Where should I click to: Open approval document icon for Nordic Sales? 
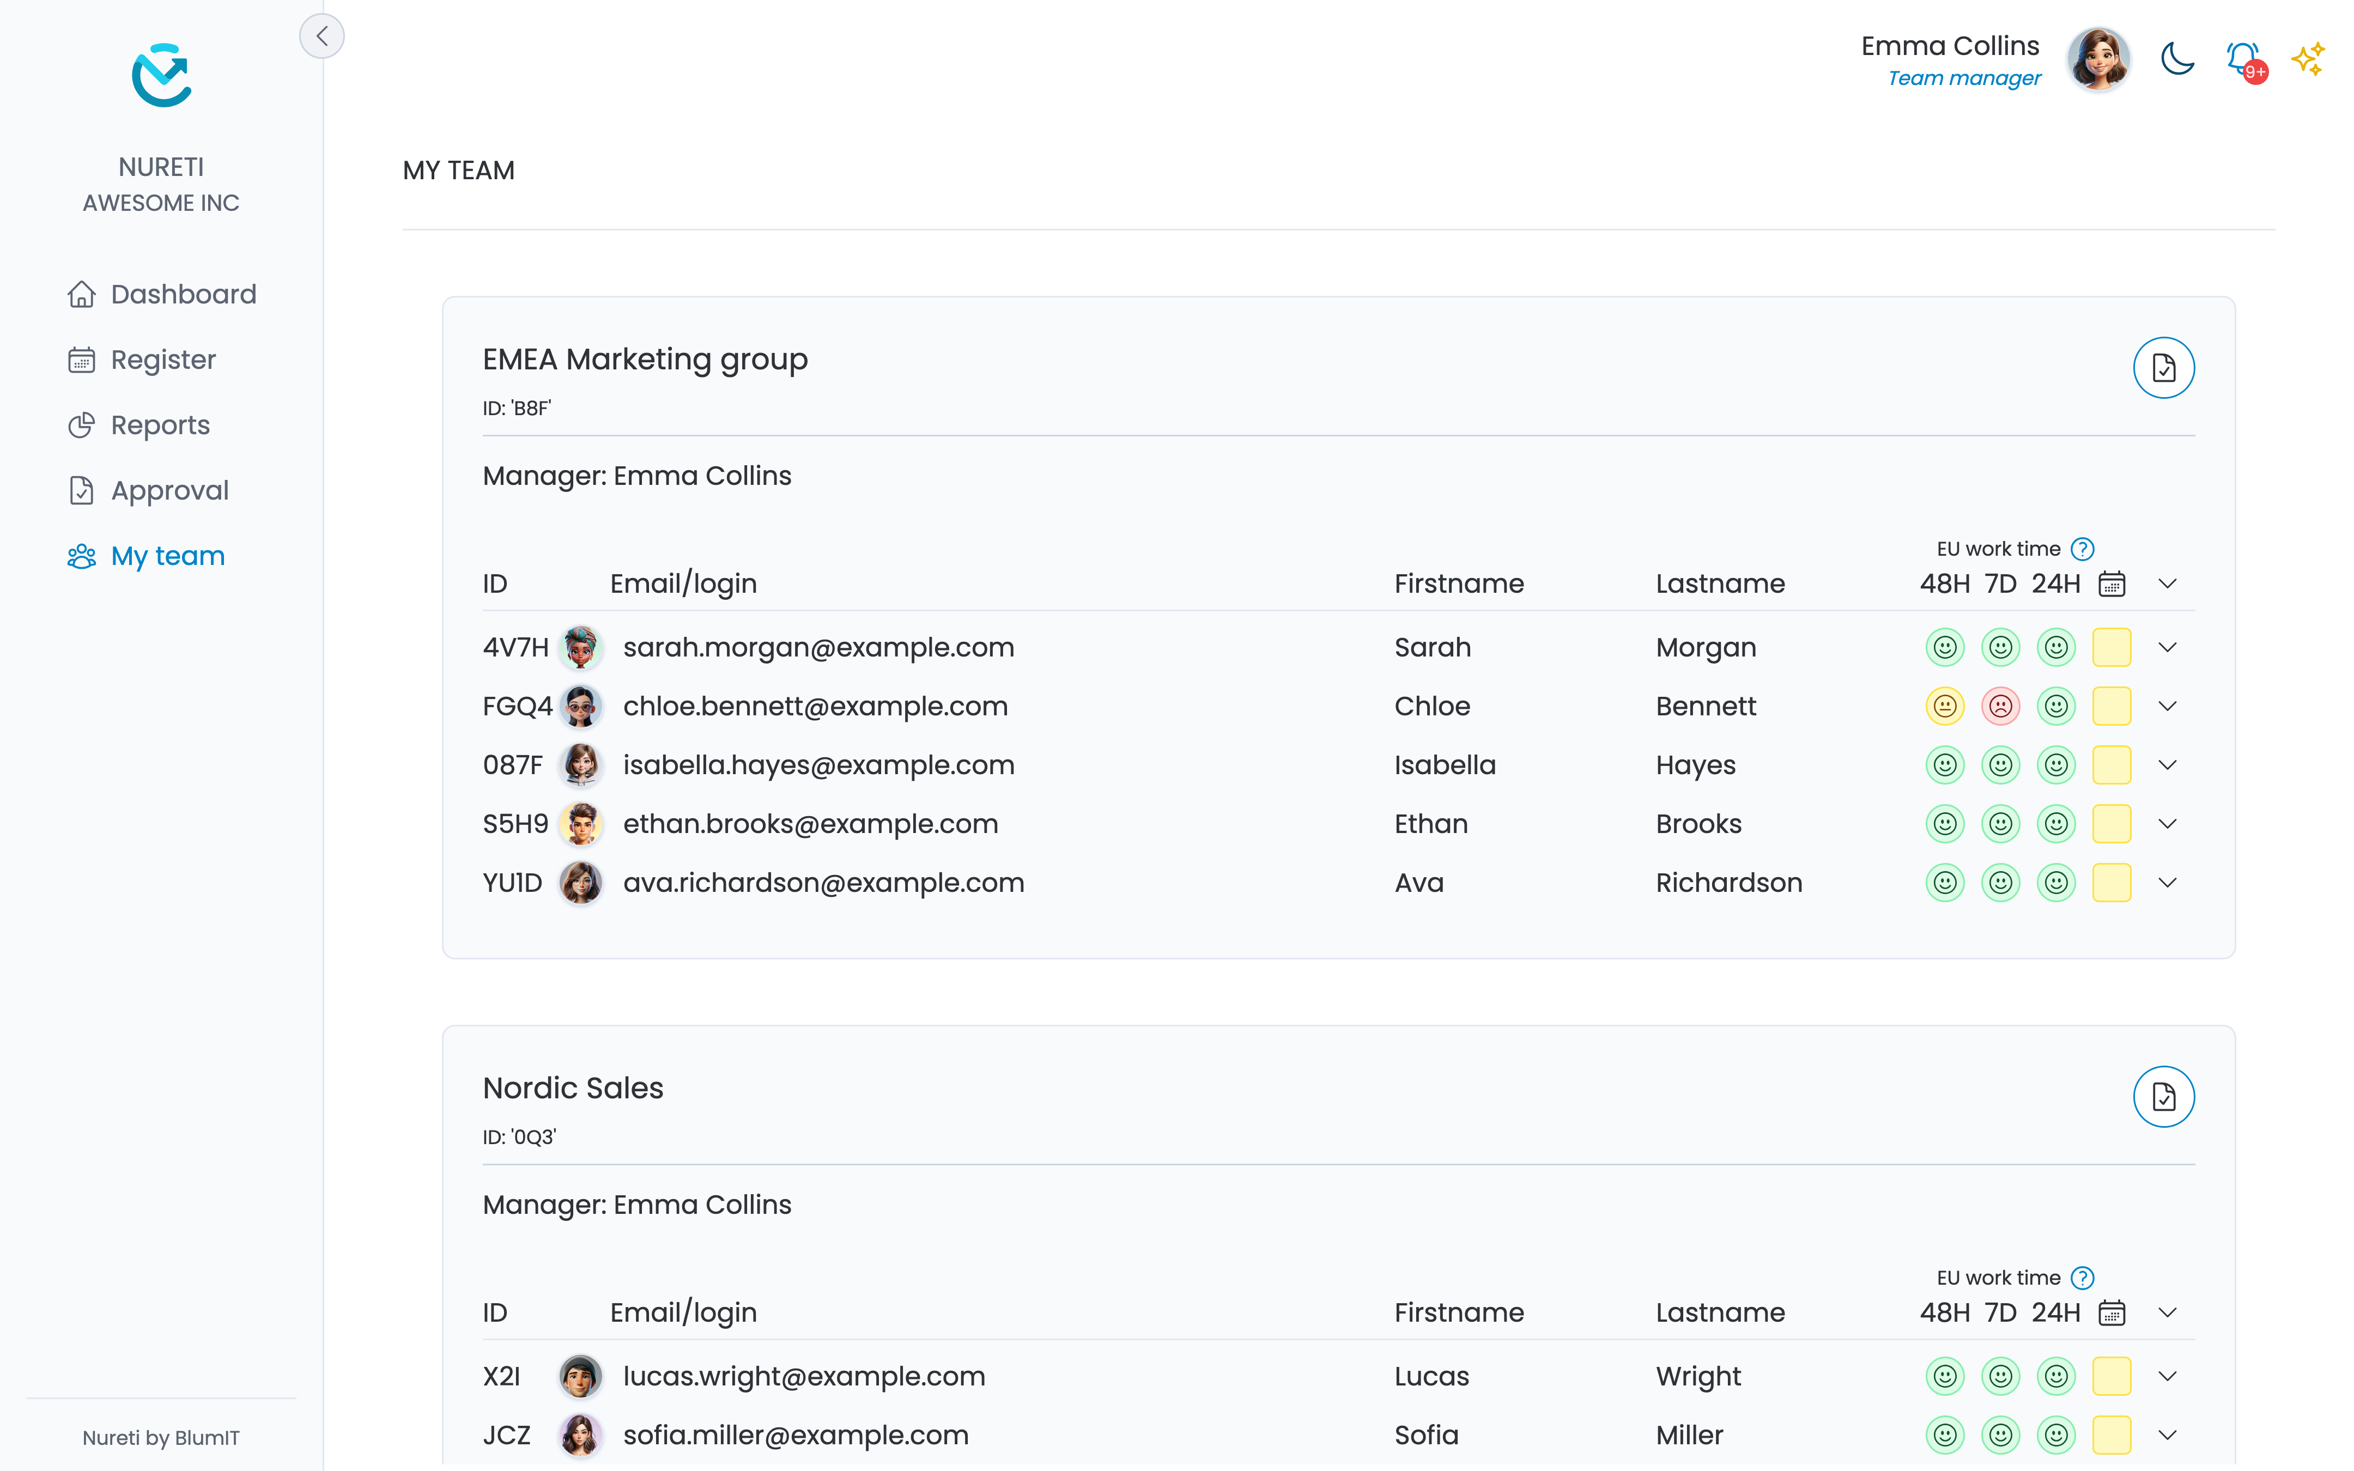pos(2163,1096)
